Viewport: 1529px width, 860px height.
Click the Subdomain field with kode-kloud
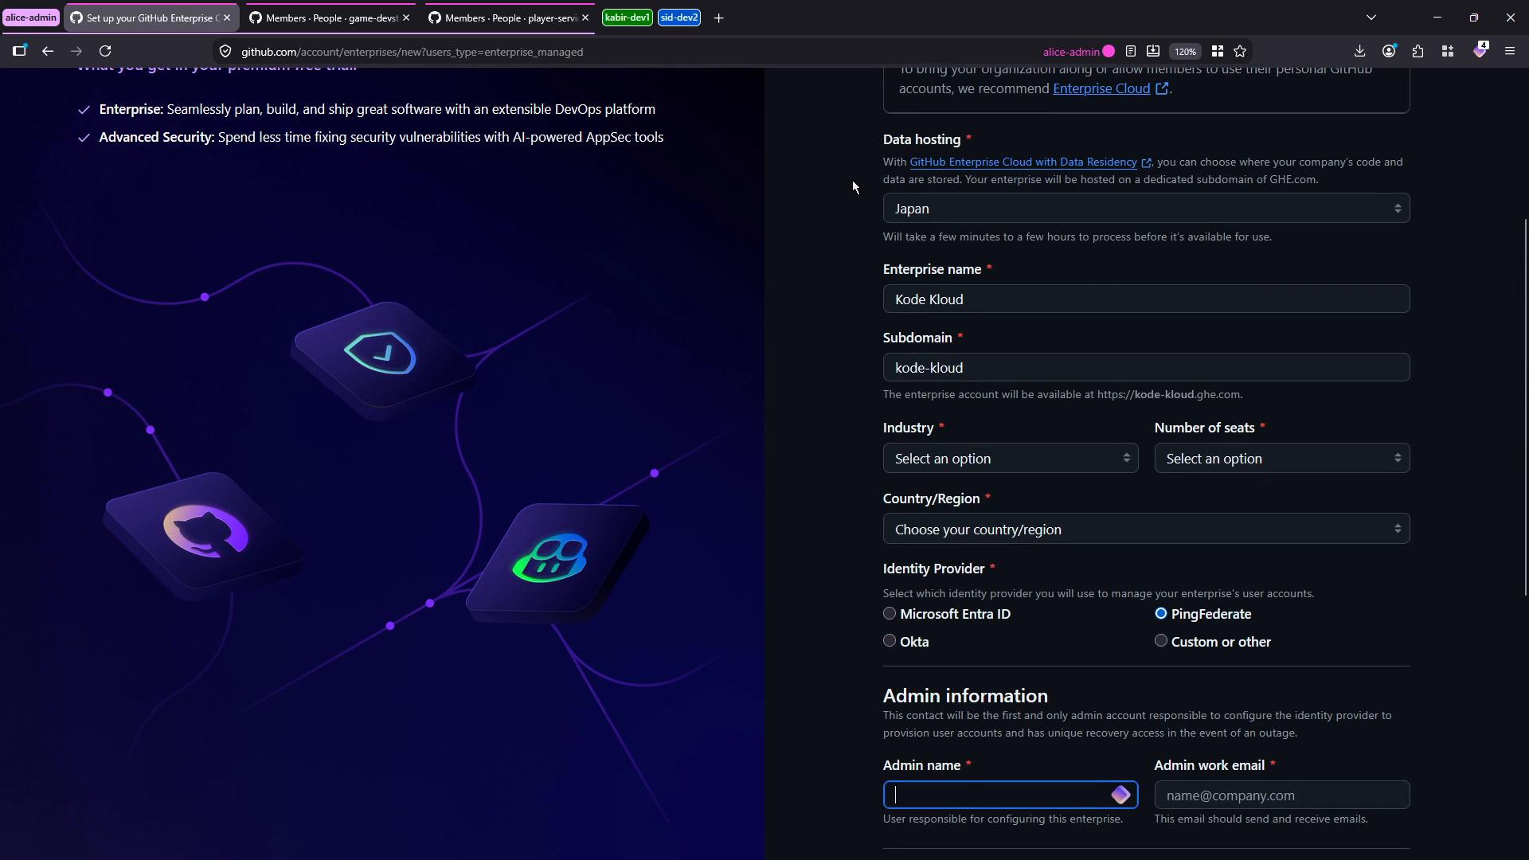pyautogui.click(x=1146, y=368)
